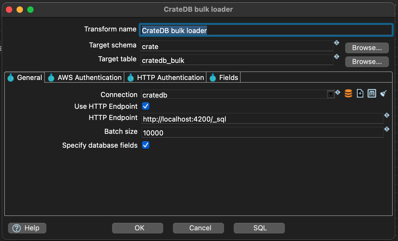Image resolution: width=398 pixels, height=241 pixels.
Task: Click variable diamond icon beside Target schema
Action: (337, 43)
